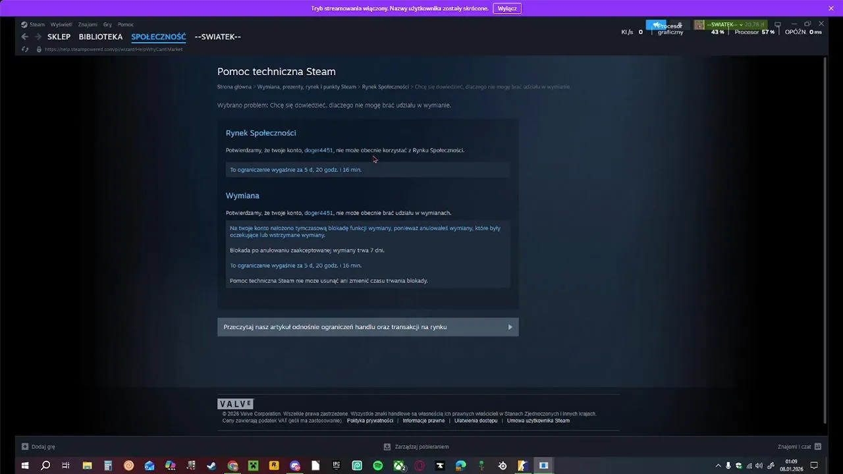The width and height of the screenshot is (843, 474).
Task: Open Xbox app from the taskbar
Action: click(399, 465)
